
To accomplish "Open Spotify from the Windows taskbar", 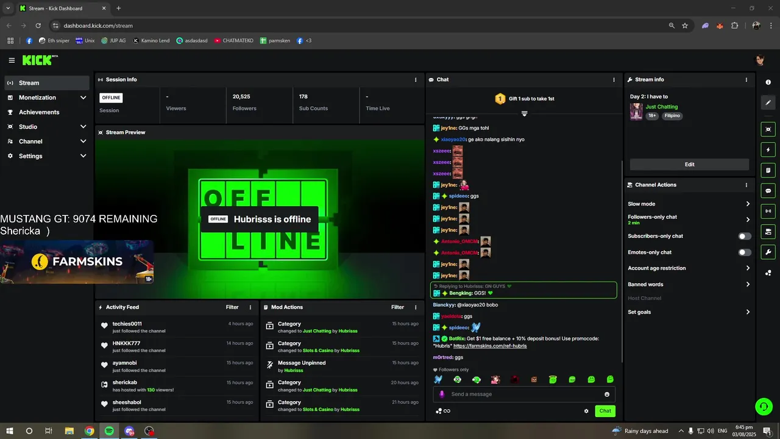I will (109, 431).
